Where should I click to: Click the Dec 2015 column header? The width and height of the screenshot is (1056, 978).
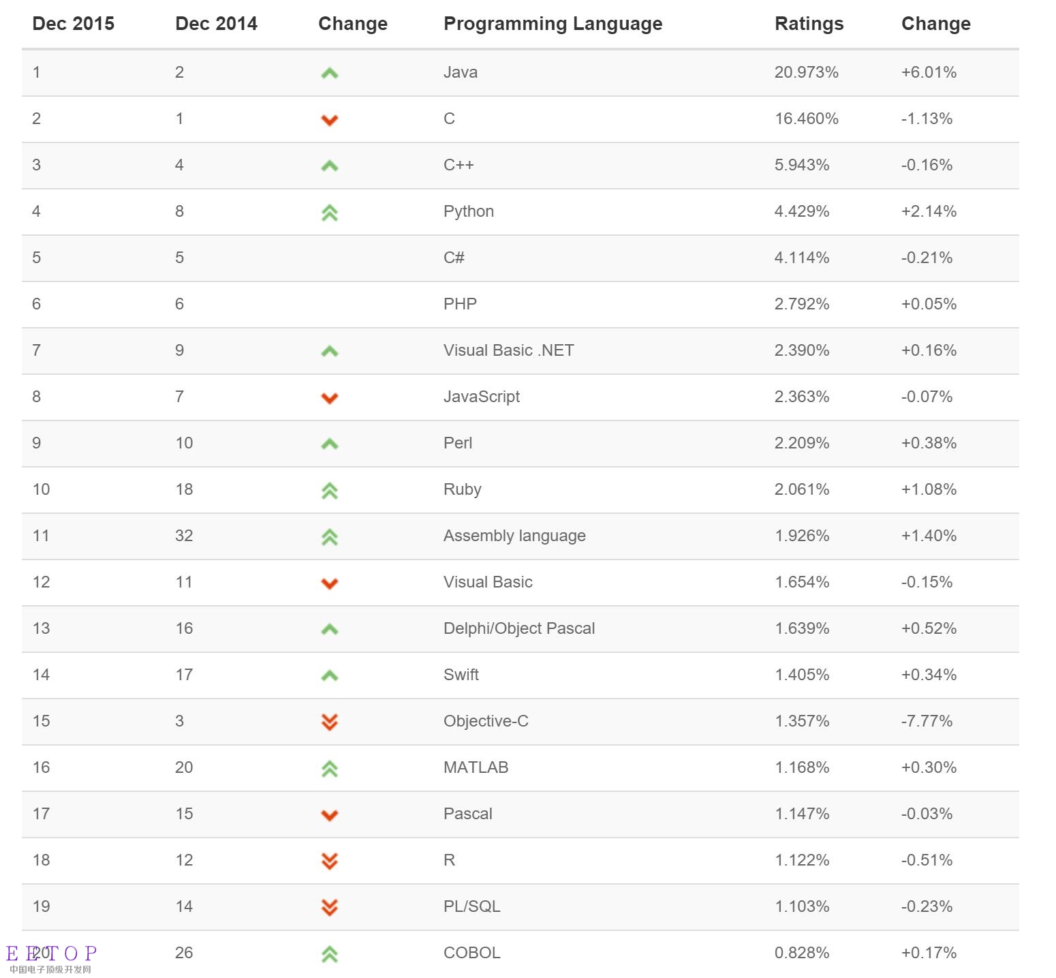tap(74, 24)
